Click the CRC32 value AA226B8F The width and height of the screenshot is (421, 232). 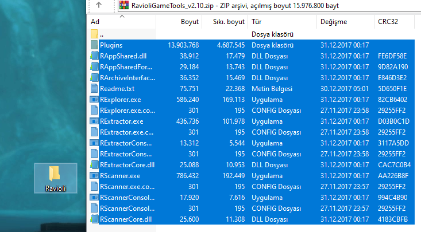(393, 176)
